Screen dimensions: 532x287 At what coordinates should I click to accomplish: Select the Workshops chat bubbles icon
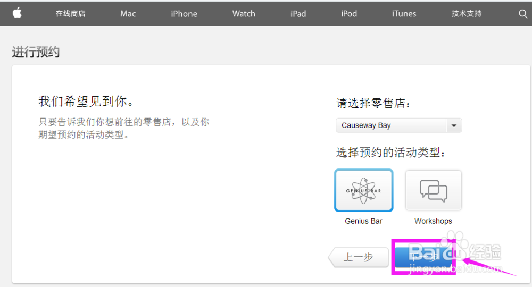click(433, 190)
